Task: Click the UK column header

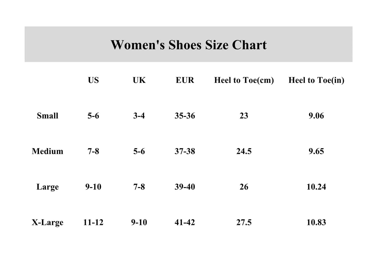Action: [x=139, y=80]
